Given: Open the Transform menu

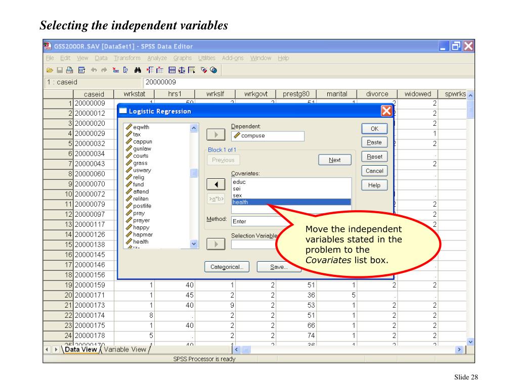Looking at the screenshot, I should pos(127,58).
